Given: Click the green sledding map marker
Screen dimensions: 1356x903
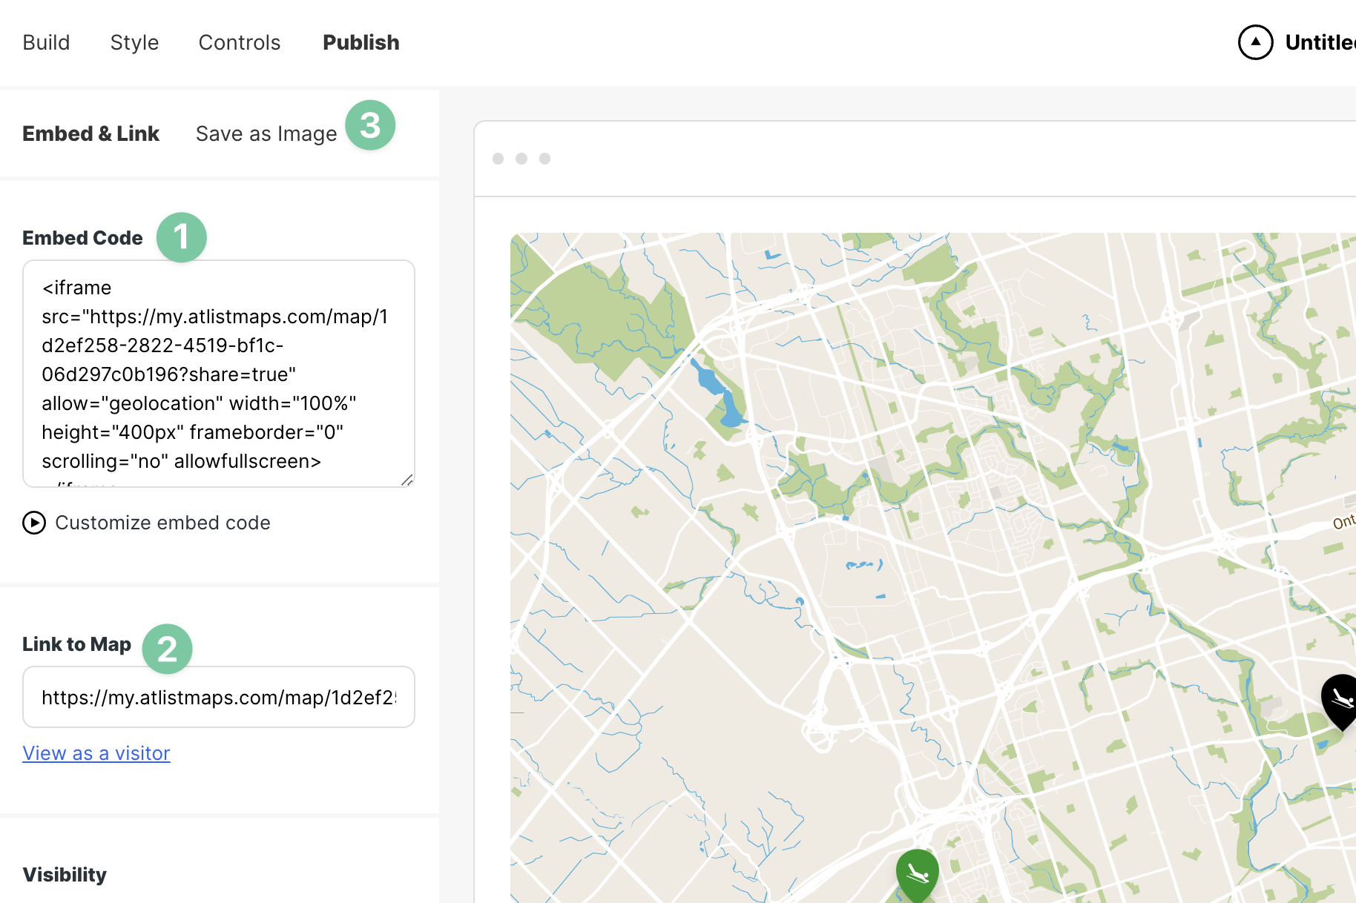Looking at the screenshot, I should tap(917, 873).
